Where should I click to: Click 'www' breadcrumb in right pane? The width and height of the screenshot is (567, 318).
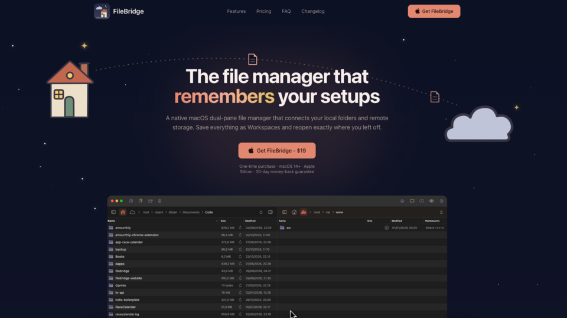coord(339,213)
